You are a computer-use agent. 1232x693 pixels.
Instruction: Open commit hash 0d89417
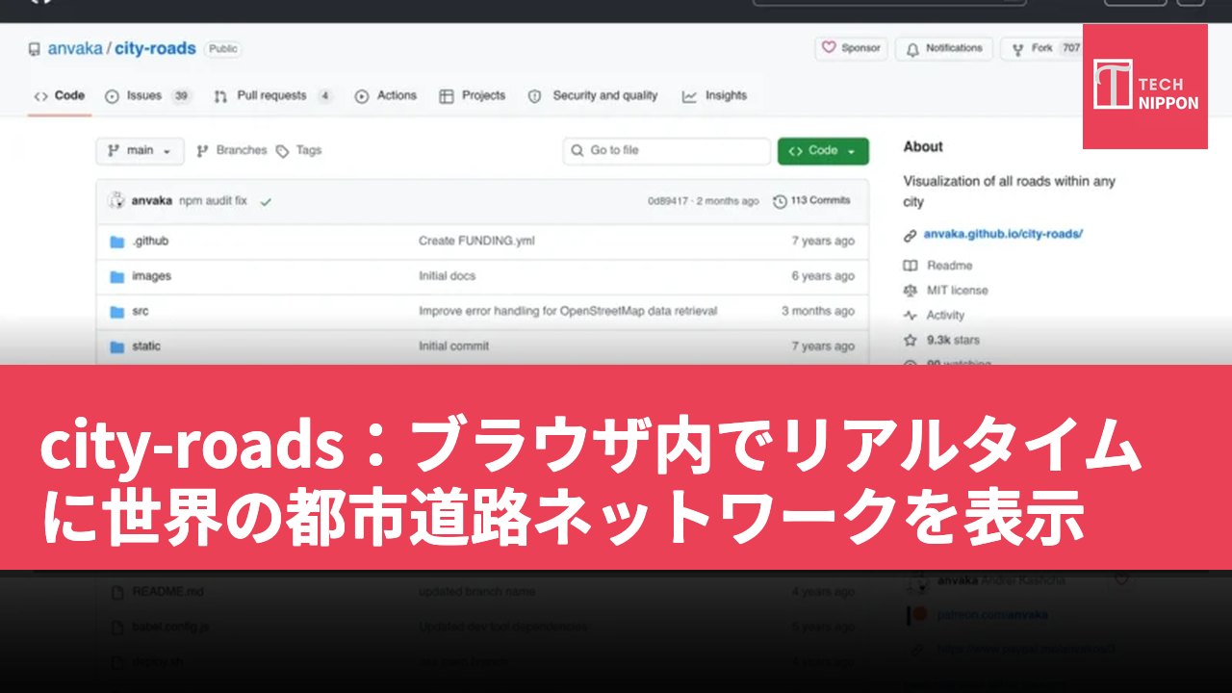point(668,201)
